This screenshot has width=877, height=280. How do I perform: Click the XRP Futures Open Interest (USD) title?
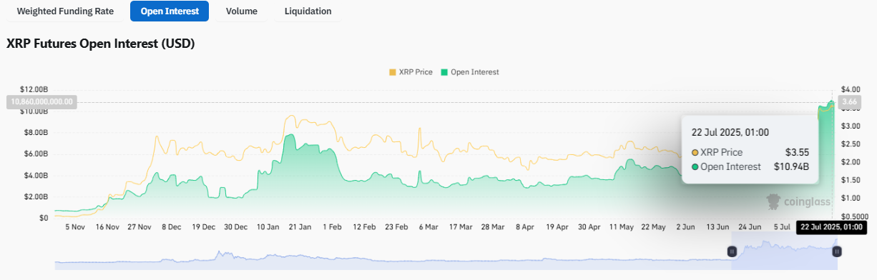101,44
